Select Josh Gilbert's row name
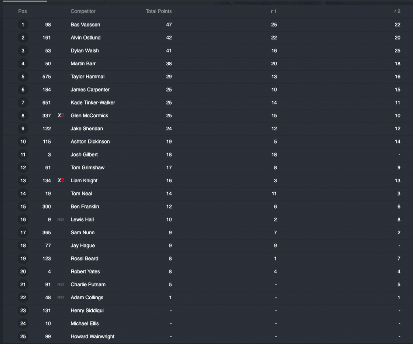Image resolution: width=413 pixels, height=344 pixels. 84,155
